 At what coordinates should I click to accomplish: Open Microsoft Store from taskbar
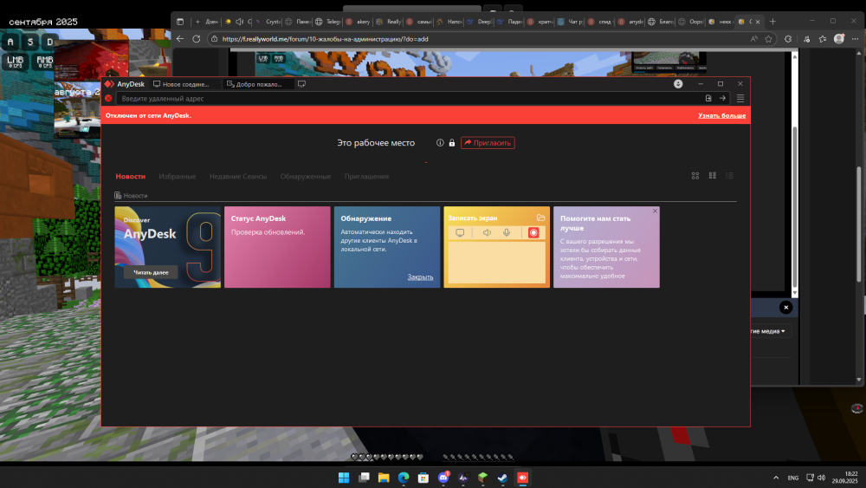(x=423, y=478)
